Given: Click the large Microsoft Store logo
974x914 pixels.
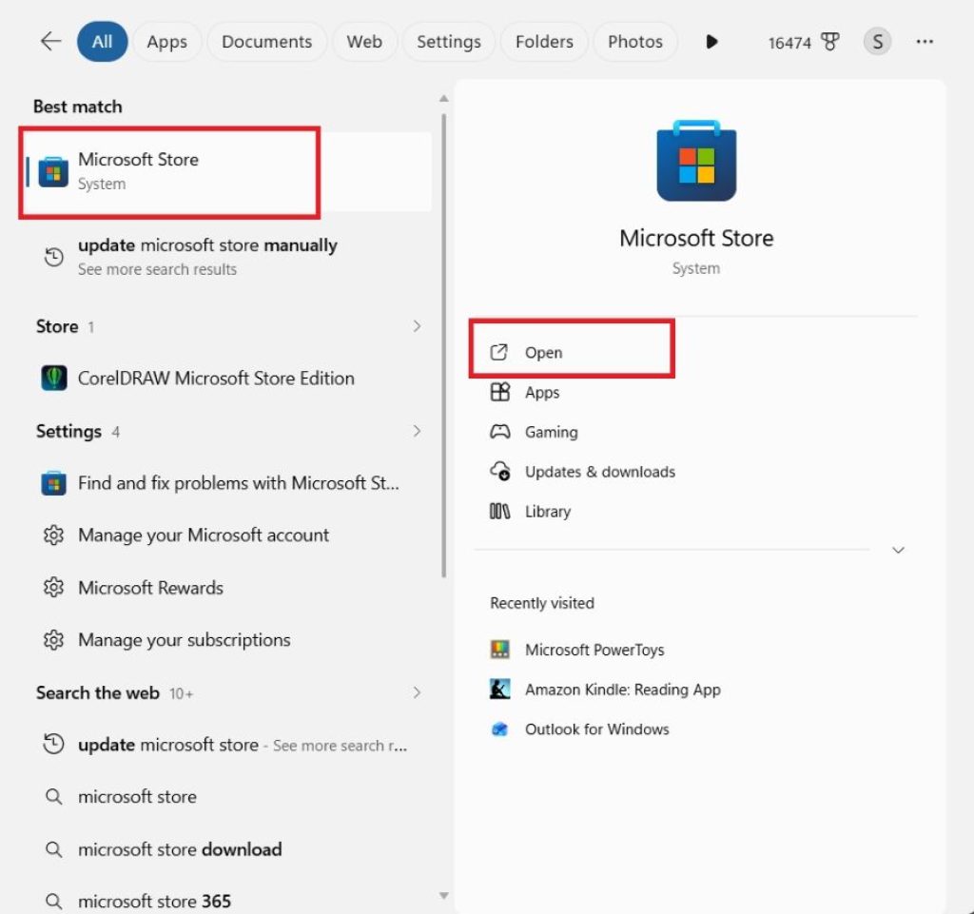Looking at the screenshot, I should click(696, 161).
